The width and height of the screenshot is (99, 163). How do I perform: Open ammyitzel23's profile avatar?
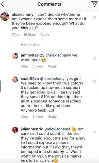(x=15, y=56)
